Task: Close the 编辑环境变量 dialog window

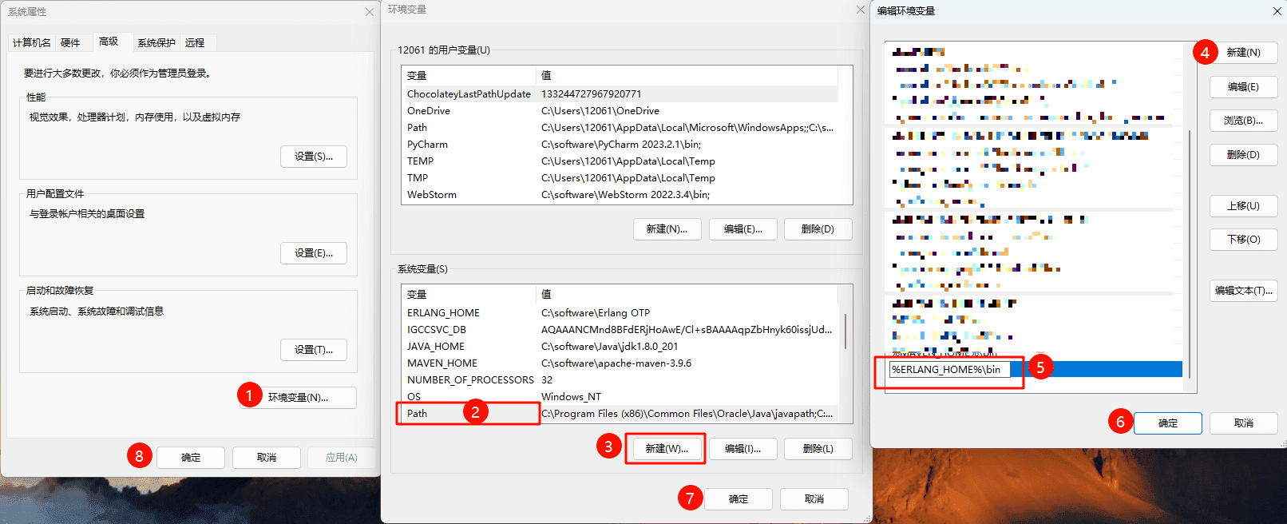Action: tap(1277, 11)
